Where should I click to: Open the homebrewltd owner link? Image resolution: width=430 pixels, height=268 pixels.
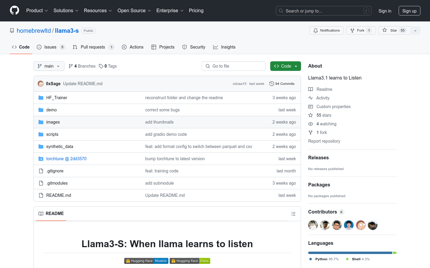pos(34,31)
